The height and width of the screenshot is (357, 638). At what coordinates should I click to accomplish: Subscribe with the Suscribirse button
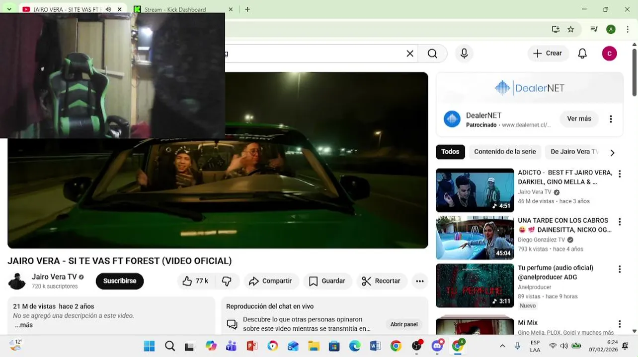point(120,281)
